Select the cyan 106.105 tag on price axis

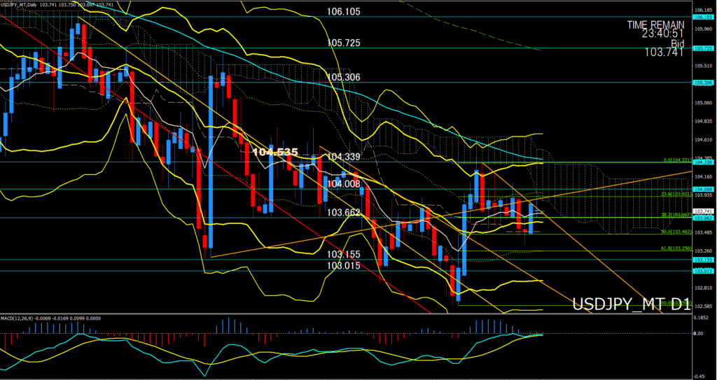click(x=704, y=17)
